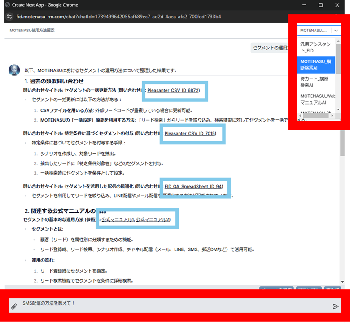Click text セグメントの一括更新には以下の方法がある
This screenshot has width=350, height=323.
76,100
